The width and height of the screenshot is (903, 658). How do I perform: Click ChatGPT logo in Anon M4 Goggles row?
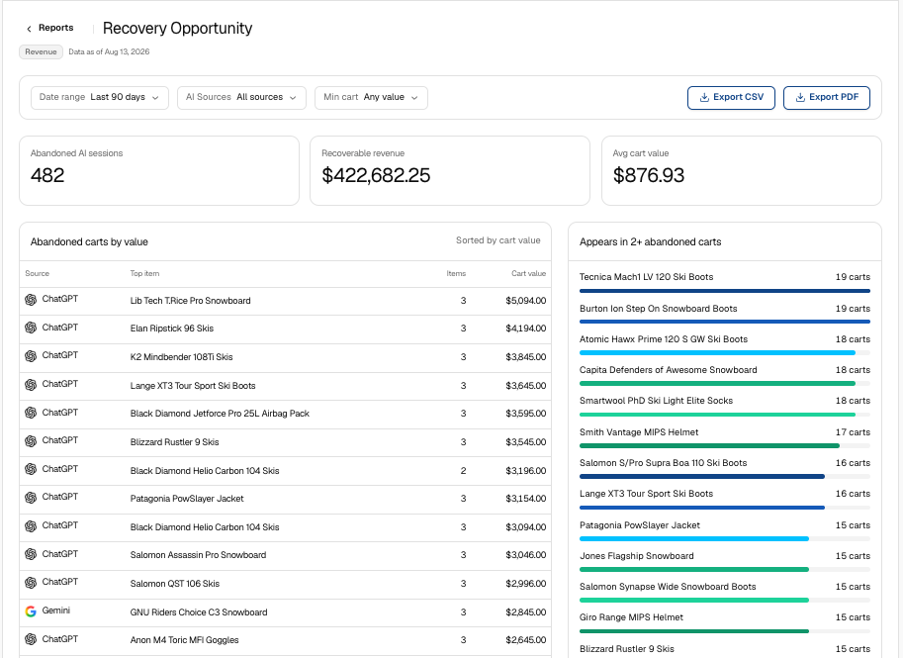31,639
